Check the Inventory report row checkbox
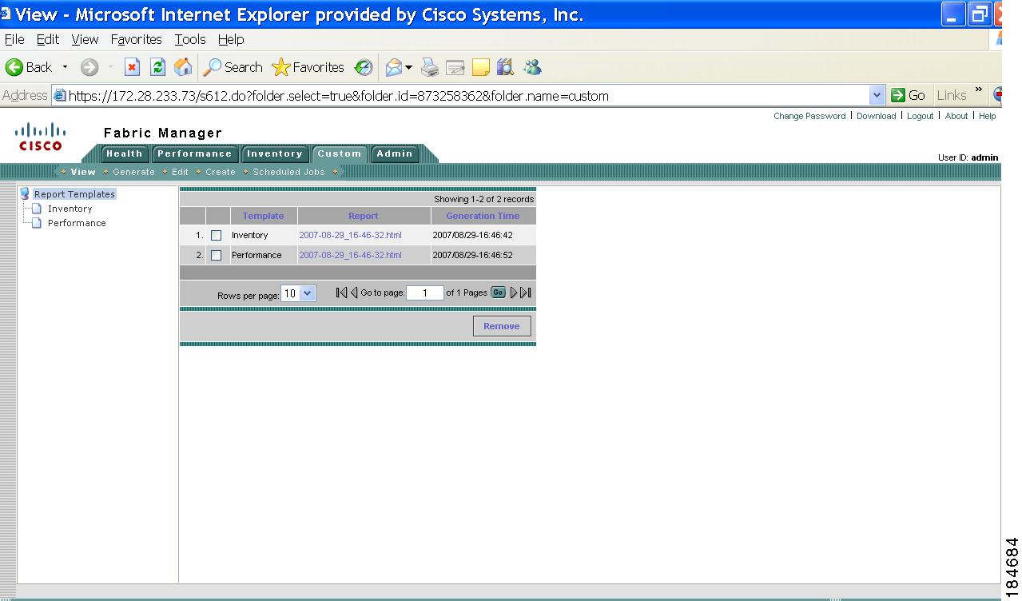Screen dimensions: 1022x601 point(216,236)
